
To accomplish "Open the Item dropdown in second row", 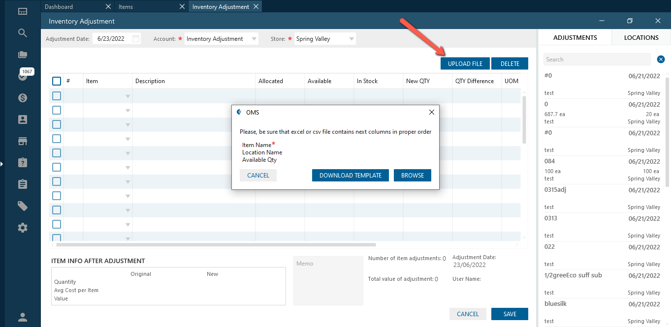I will click(x=128, y=111).
